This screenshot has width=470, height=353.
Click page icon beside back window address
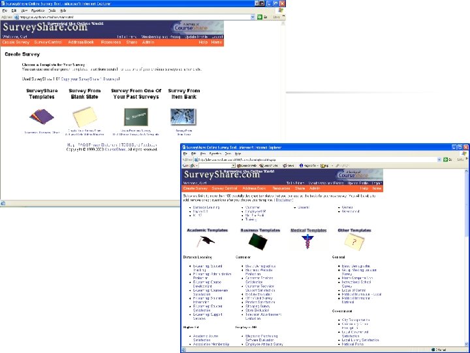click(x=17, y=17)
